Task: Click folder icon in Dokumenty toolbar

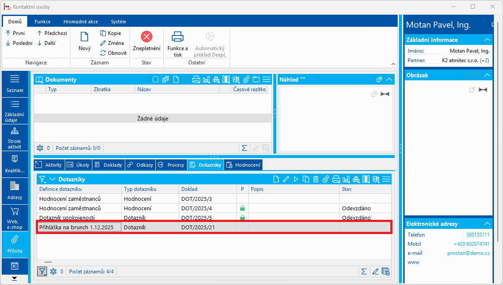Action: [x=256, y=79]
